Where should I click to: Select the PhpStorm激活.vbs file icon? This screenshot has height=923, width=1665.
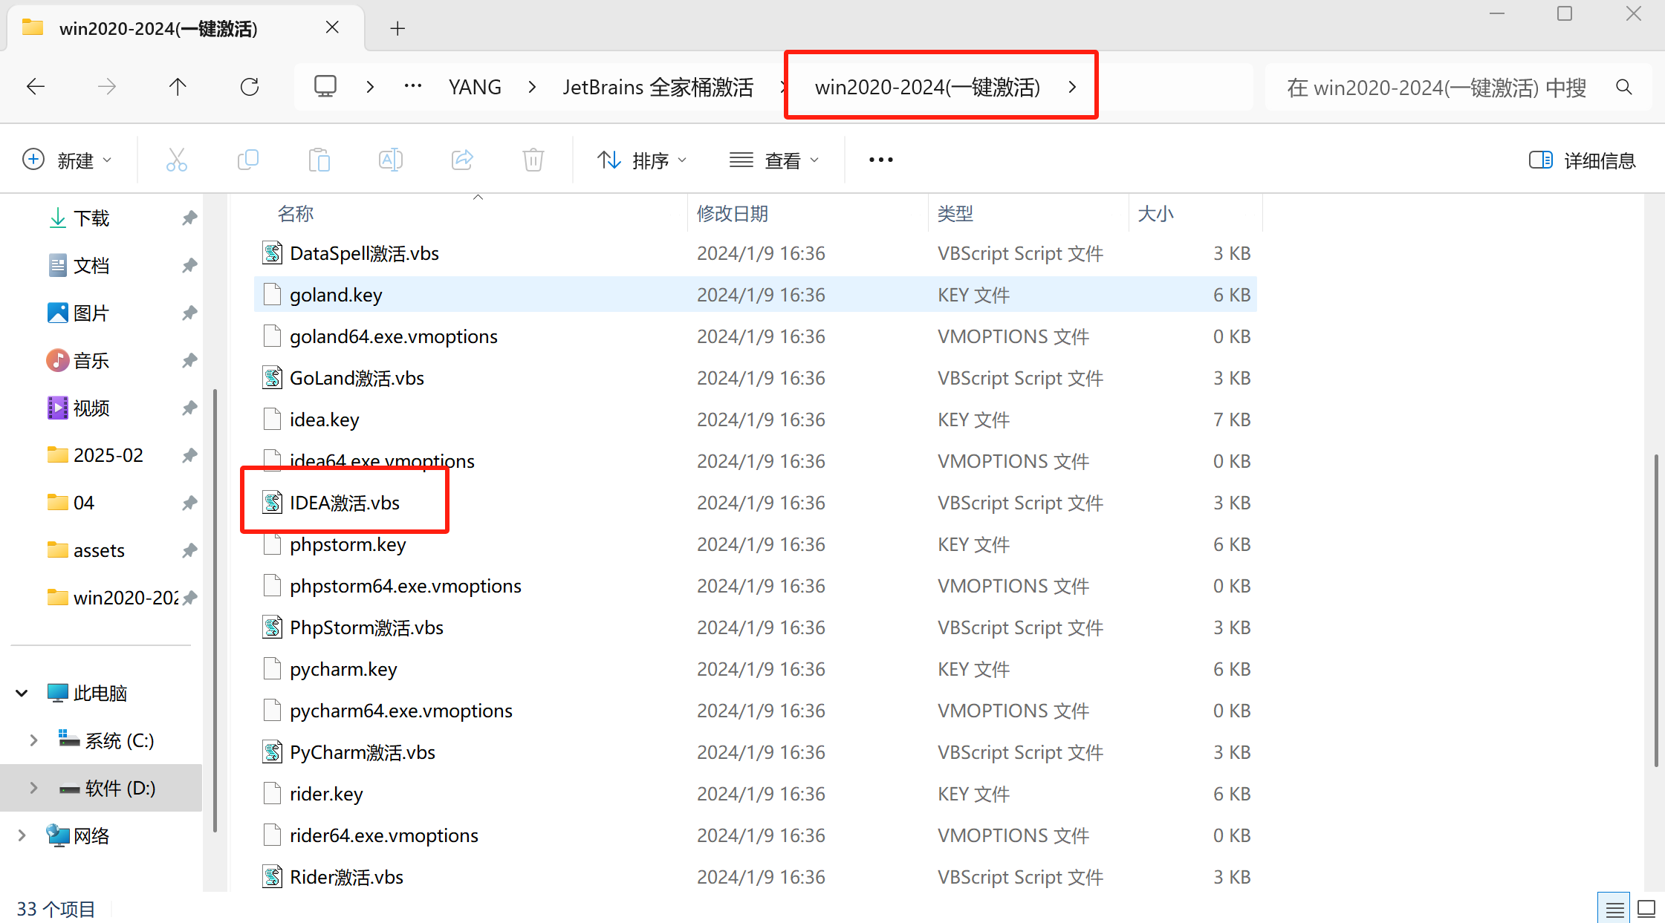click(x=273, y=627)
